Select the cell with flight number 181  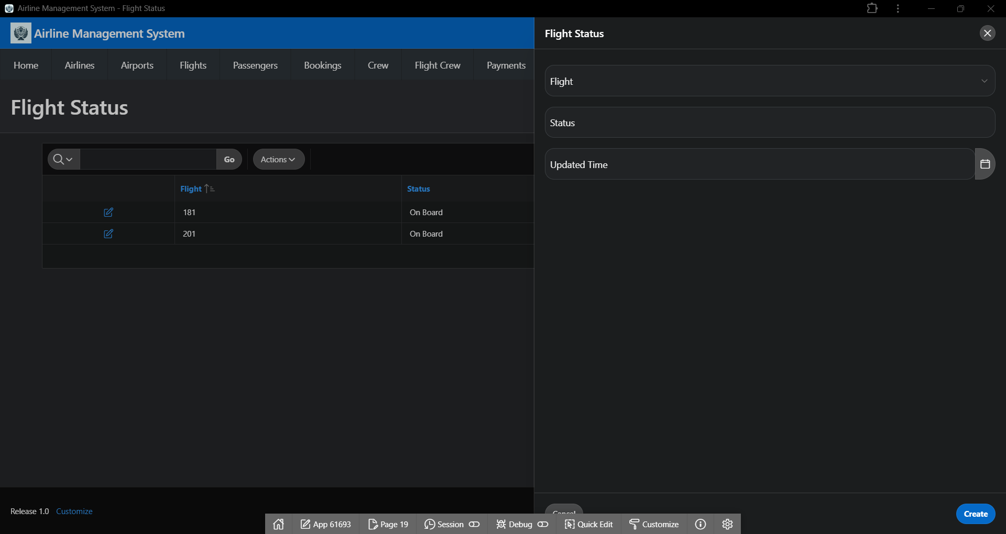288,212
